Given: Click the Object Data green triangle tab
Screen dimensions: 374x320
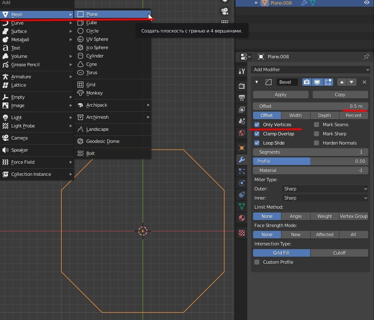Looking at the screenshot, I should [x=241, y=206].
